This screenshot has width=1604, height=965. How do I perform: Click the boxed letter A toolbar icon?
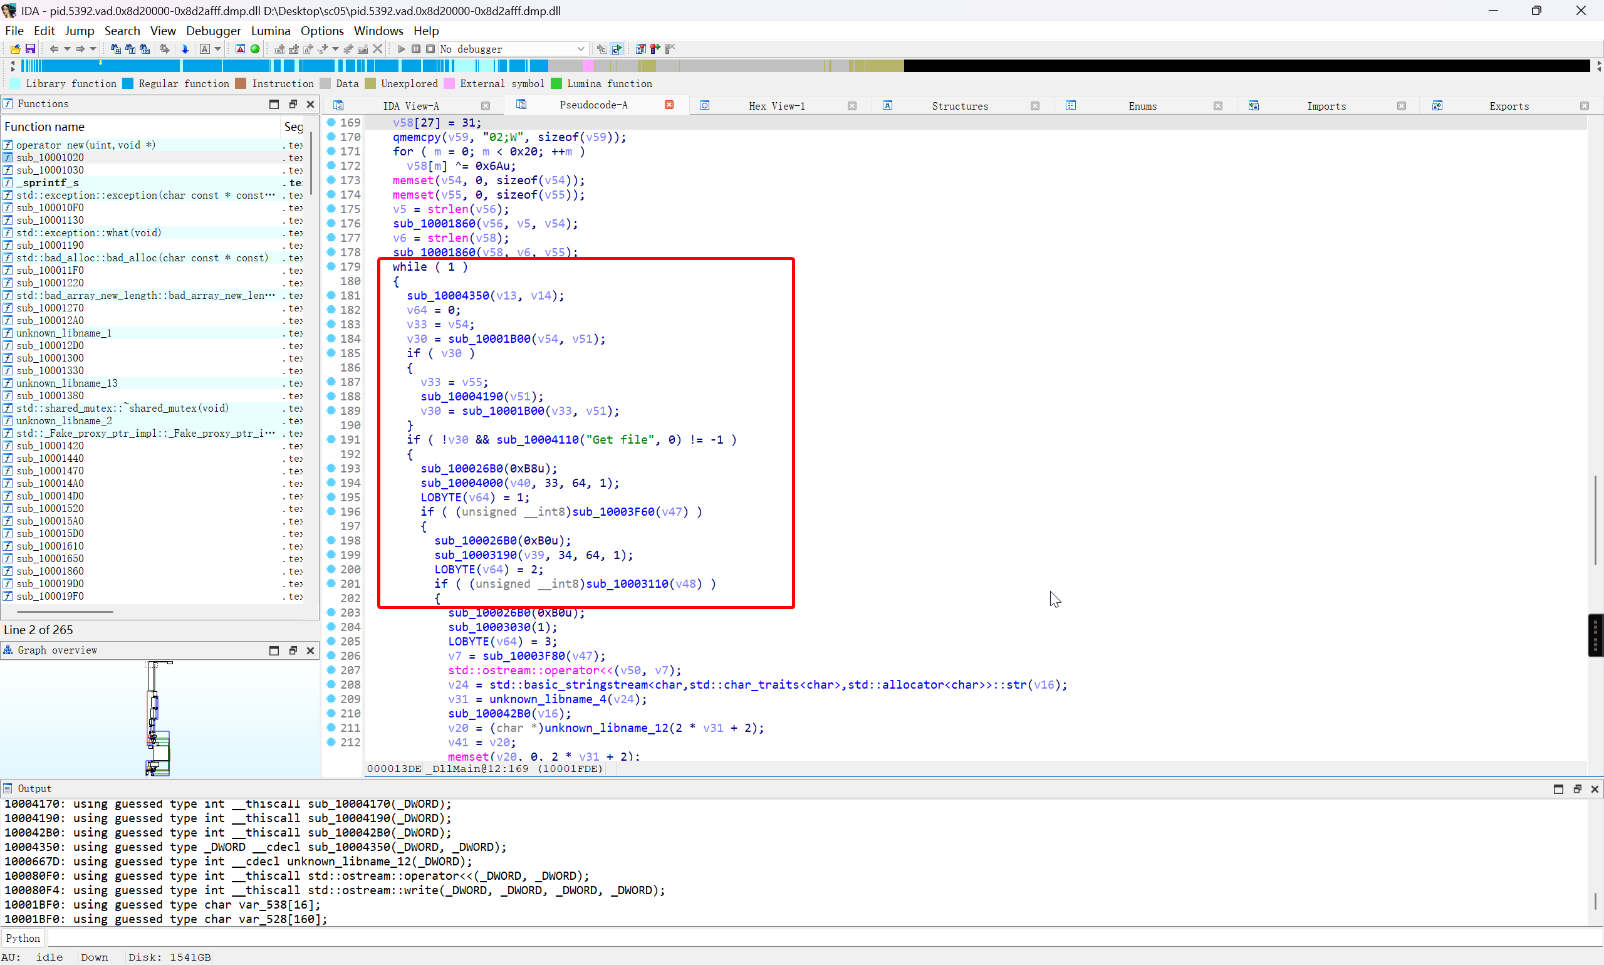(x=205, y=49)
